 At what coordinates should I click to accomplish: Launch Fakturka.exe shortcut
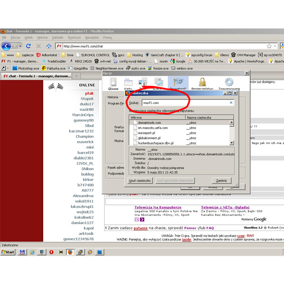click(x=53, y=68)
